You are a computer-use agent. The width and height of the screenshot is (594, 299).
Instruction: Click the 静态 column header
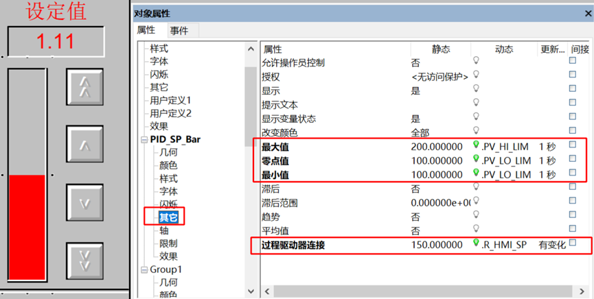pyautogui.click(x=441, y=49)
